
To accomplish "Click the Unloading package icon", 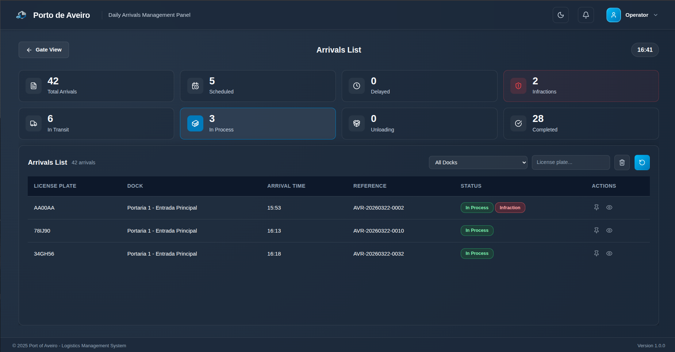I will point(357,123).
